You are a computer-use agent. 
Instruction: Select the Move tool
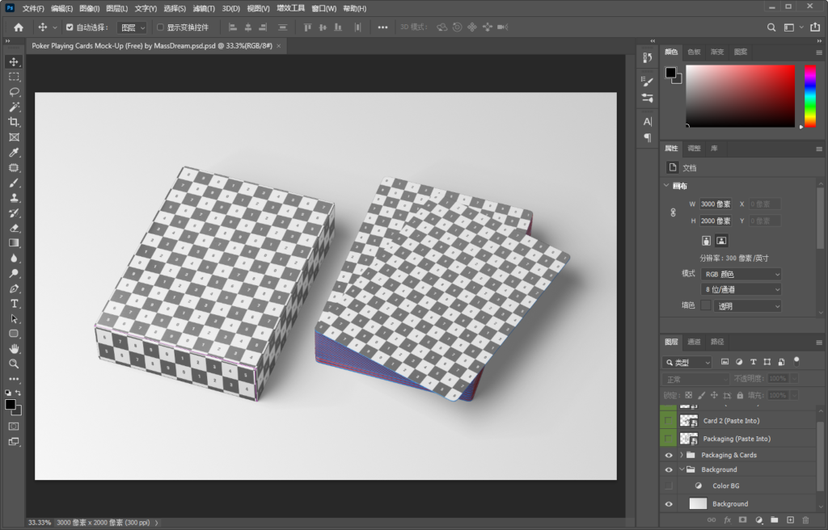point(14,61)
